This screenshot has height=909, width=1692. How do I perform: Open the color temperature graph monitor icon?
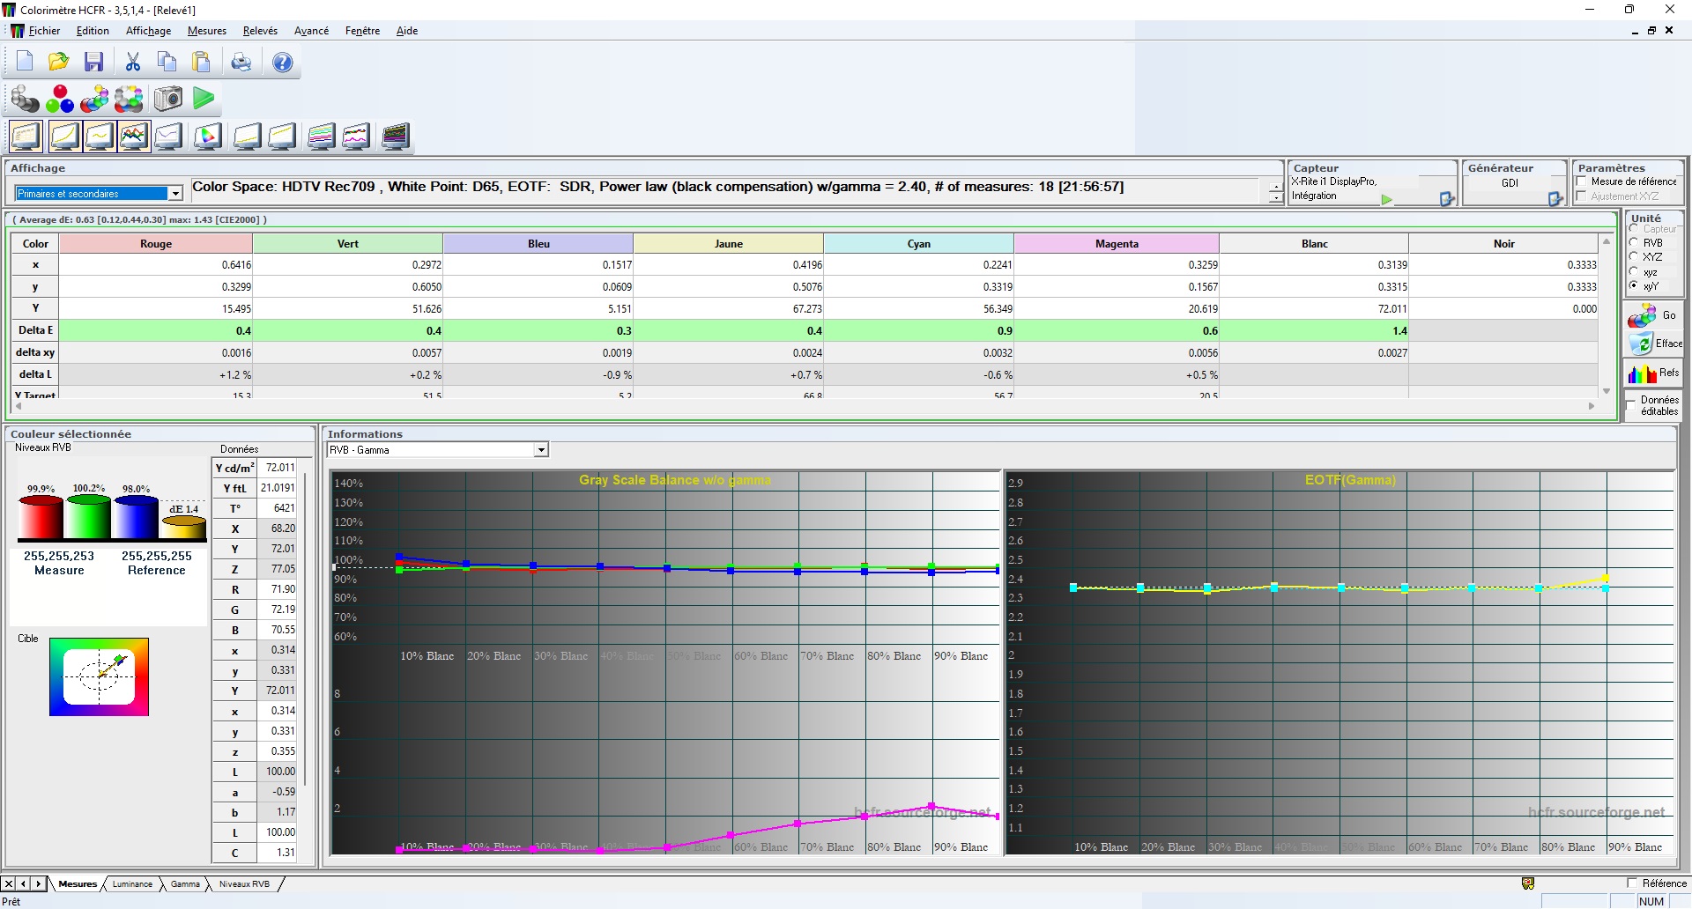[168, 137]
